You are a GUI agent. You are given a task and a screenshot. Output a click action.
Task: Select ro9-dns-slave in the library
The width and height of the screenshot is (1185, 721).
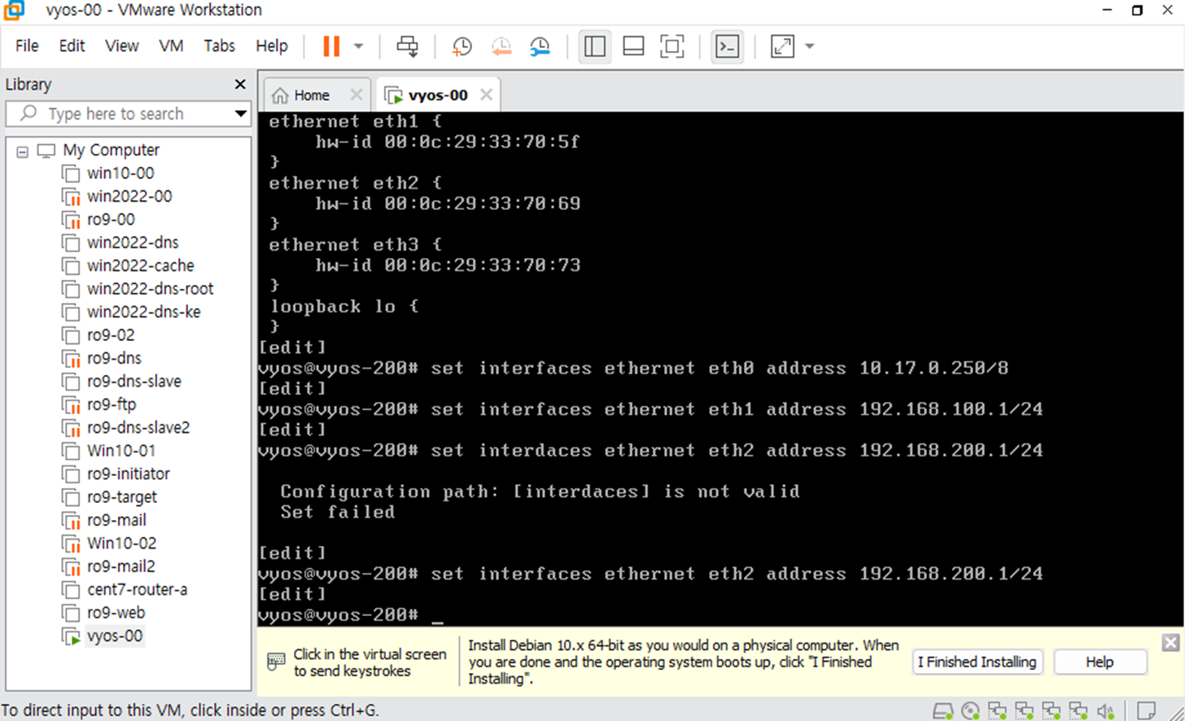click(x=134, y=381)
